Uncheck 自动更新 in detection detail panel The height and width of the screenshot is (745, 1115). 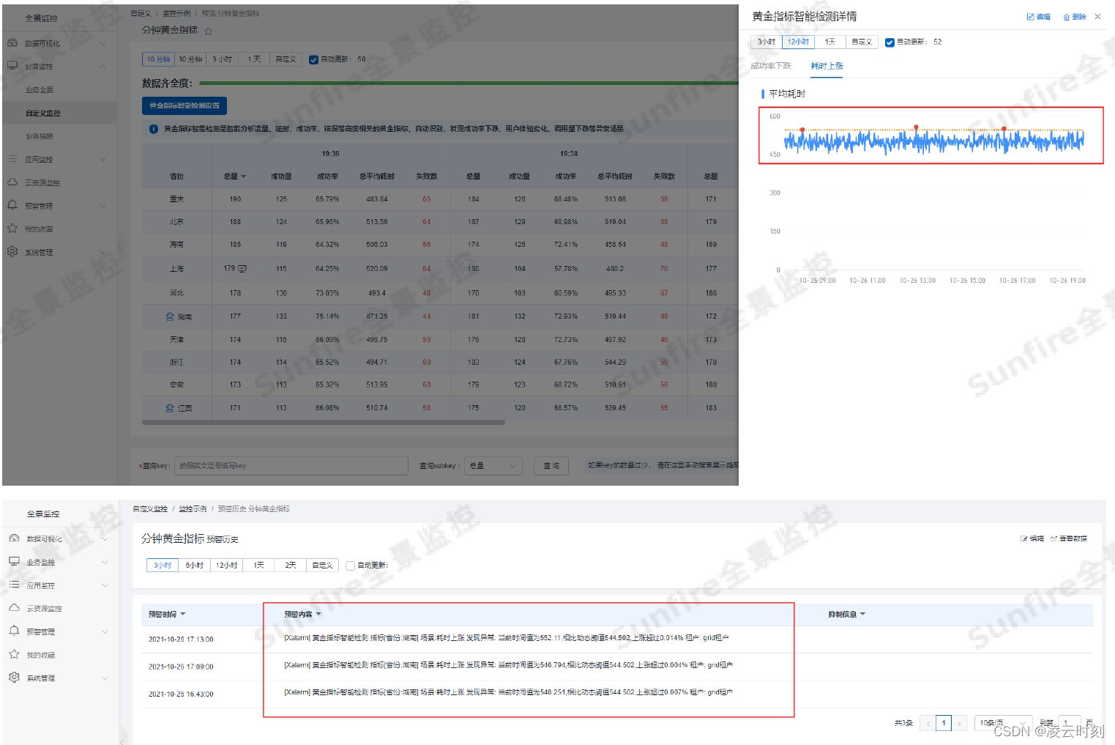coord(890,42)
